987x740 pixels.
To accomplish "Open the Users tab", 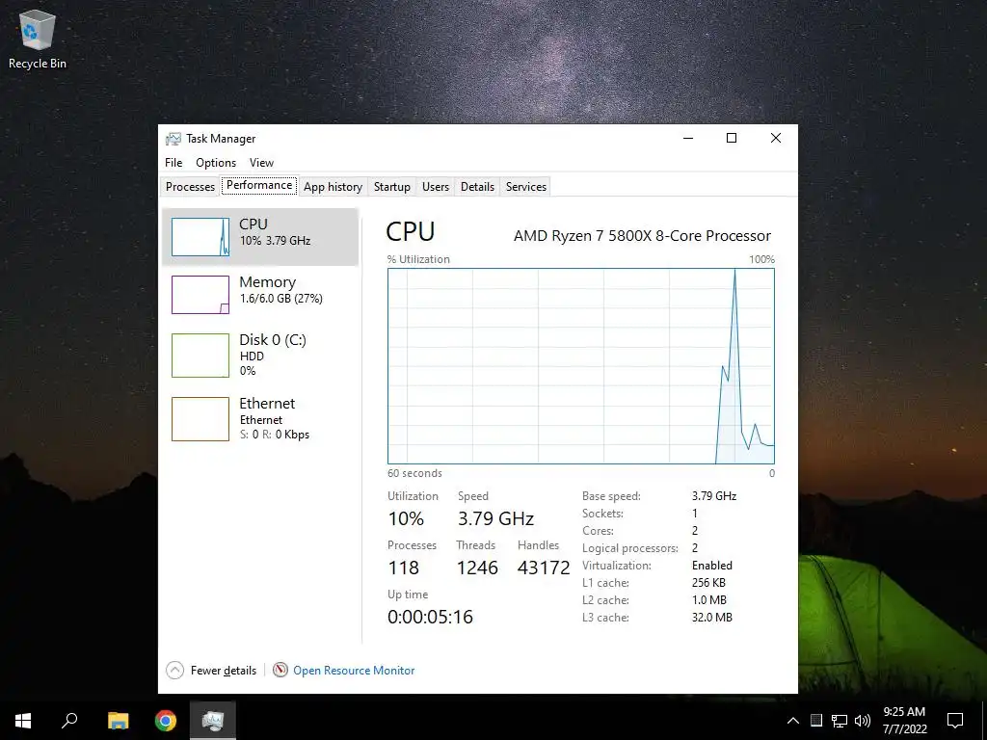I will (x=436, y=186).
